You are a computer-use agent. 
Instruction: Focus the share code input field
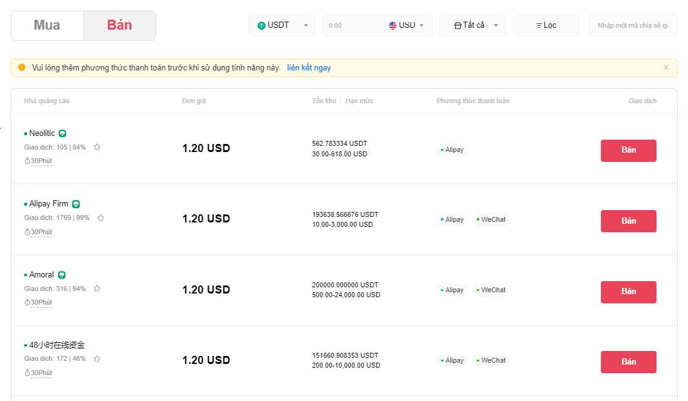(x=632, y=25)
